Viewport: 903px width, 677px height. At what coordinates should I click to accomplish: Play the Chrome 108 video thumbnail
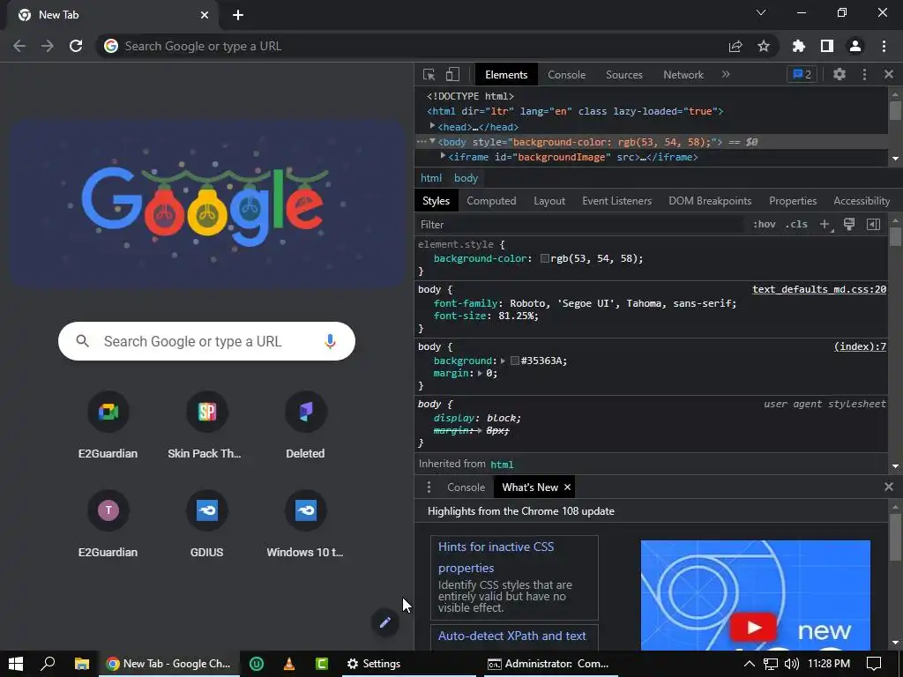(753, 628)
